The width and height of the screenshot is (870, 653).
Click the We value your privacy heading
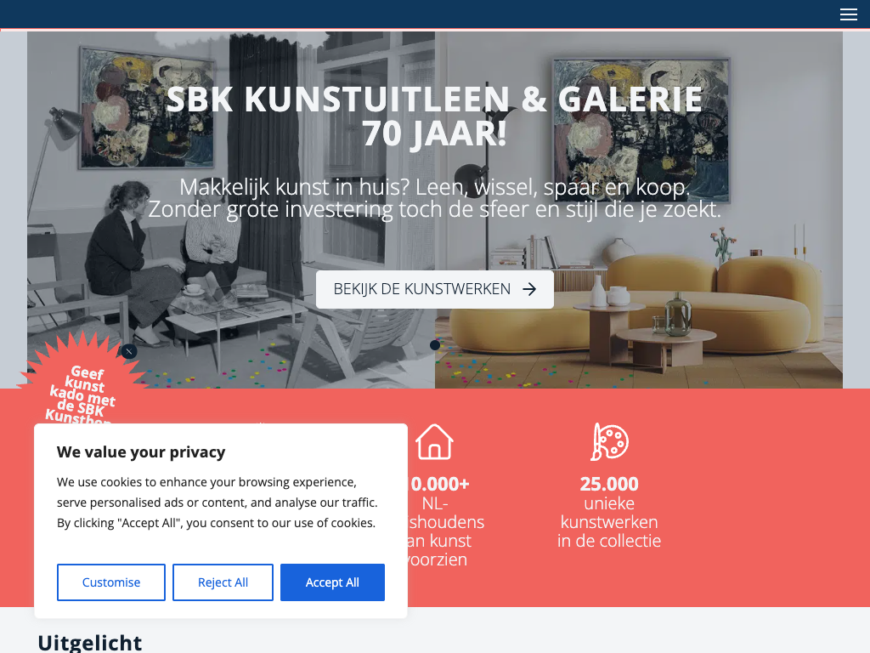click(x=141, y=452)
